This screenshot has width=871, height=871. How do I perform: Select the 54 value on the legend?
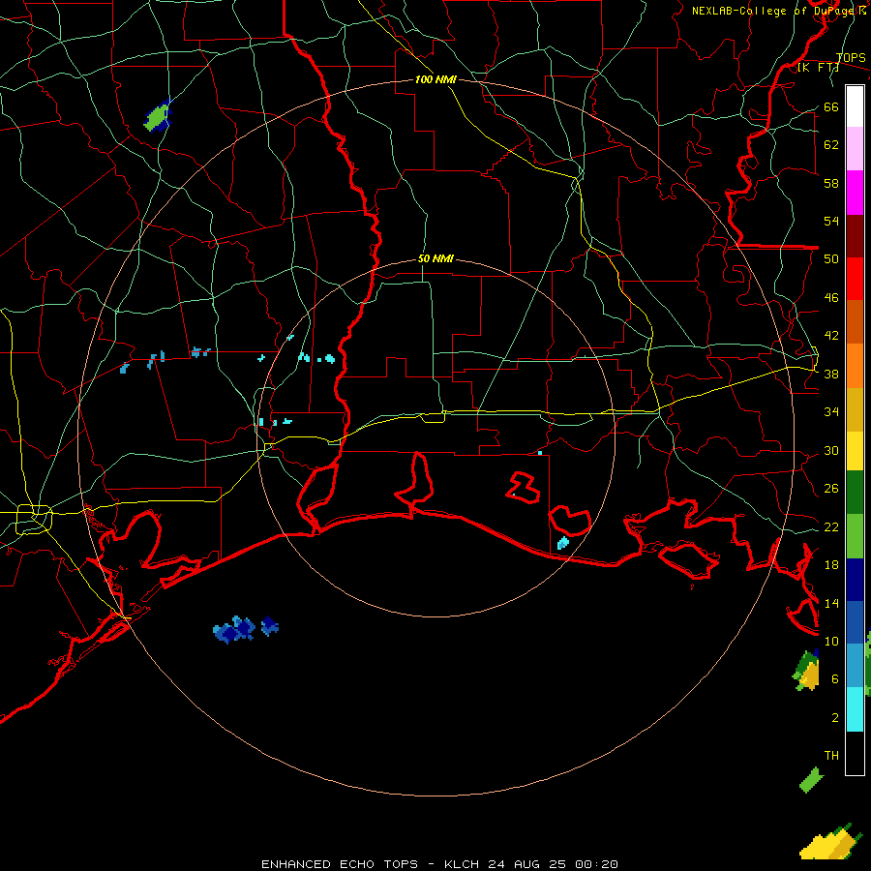coord(831,221)
